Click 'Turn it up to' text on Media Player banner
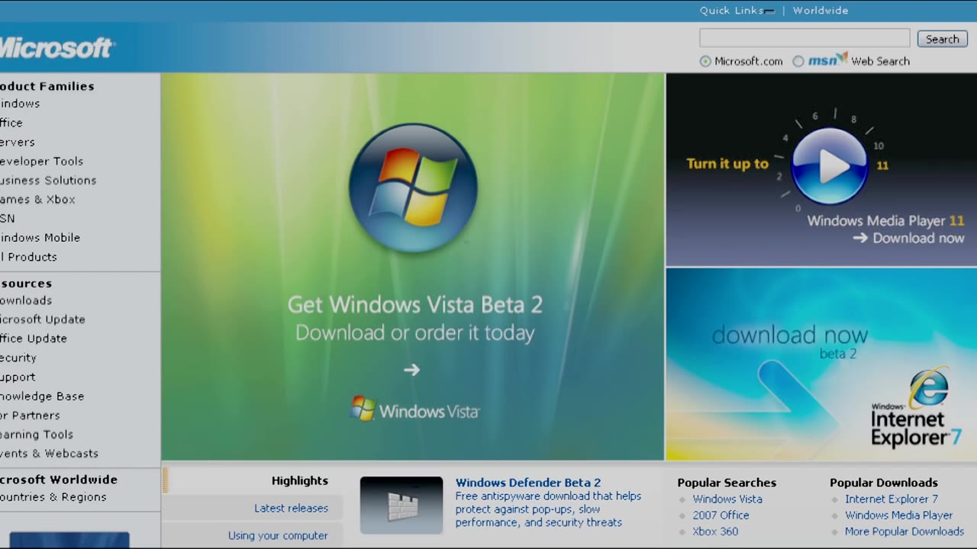 click(727, 164)
